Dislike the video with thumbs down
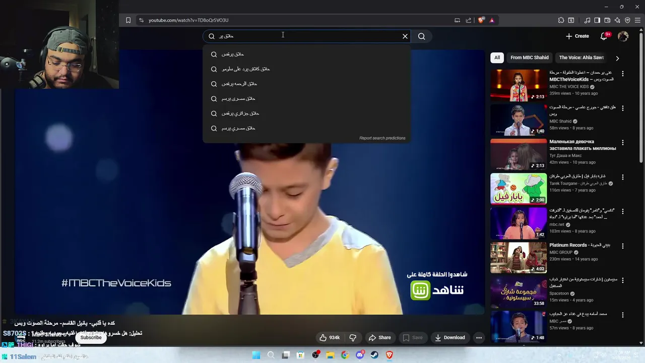 click(x=353, y=338)
